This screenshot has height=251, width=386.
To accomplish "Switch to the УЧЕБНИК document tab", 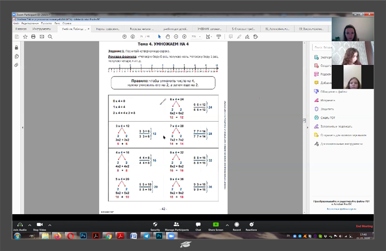I will click(x=209, y=29).
